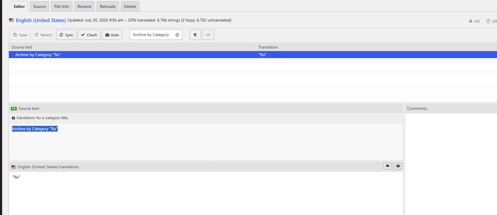Click the translators note about %s category title
This screenshot has height=215, width=497.
pyautogui.click(x=42, y=118)
